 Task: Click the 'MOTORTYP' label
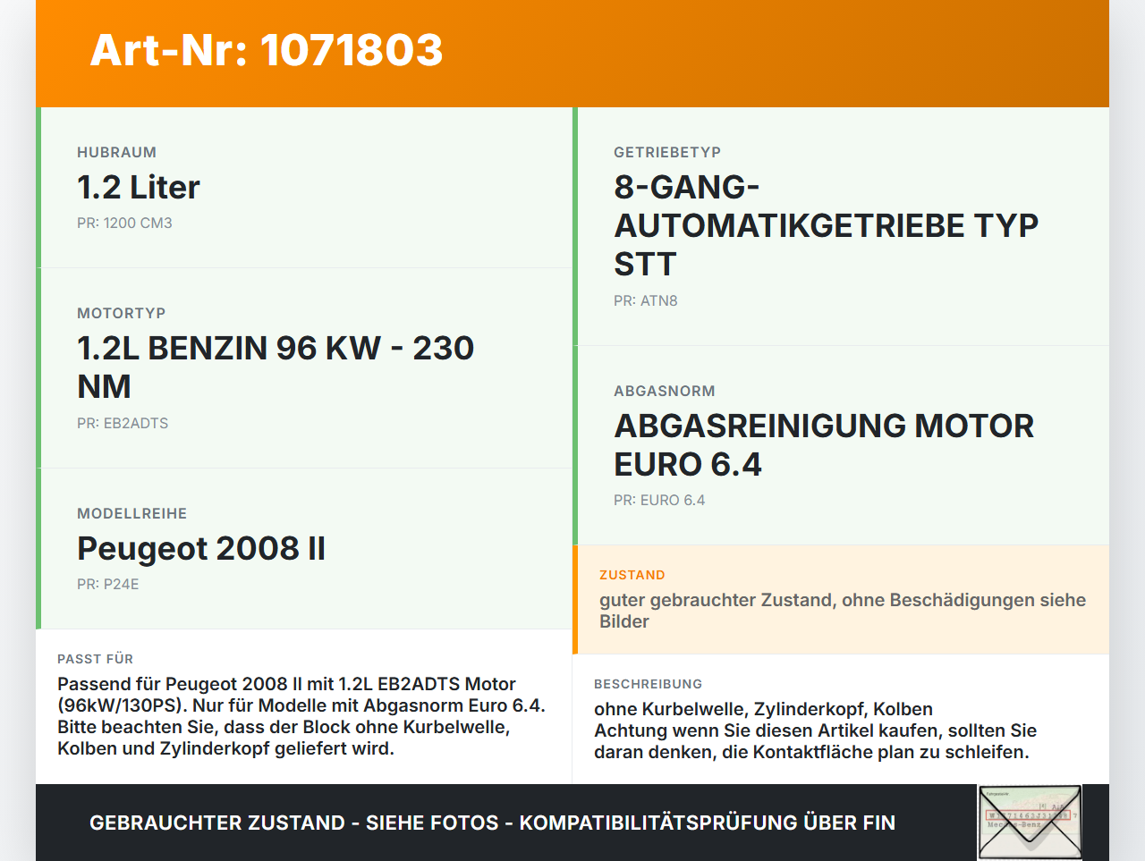click(x=122, y=313)
